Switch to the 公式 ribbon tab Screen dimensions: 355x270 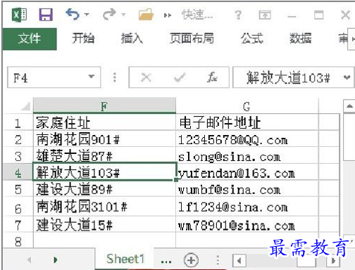coord(252,39)
